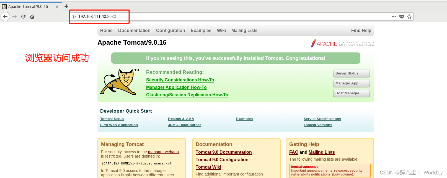Open the JDBC DataSources link

[185, 125]
